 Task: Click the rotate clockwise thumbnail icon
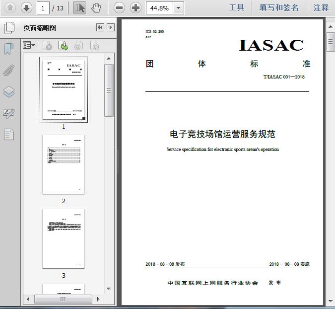(94, 45)
